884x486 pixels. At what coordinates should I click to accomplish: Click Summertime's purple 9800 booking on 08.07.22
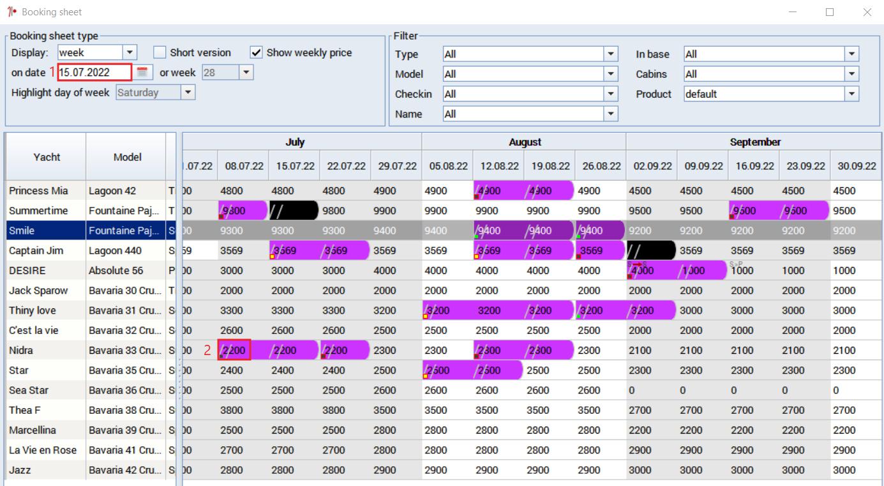(x=243, y=211)
